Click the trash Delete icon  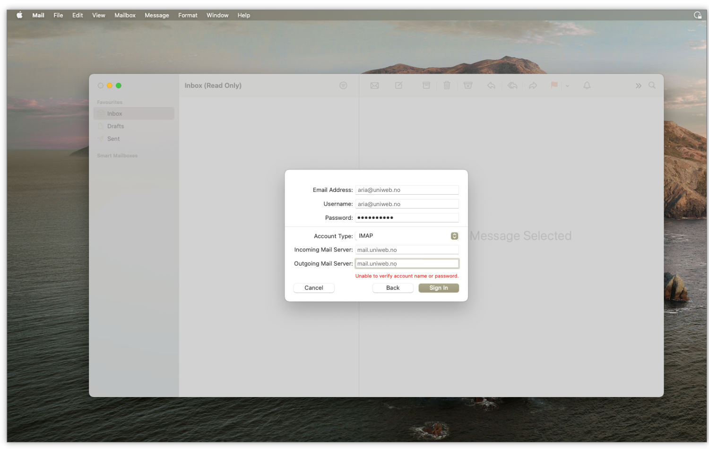(x=447, y=86)
